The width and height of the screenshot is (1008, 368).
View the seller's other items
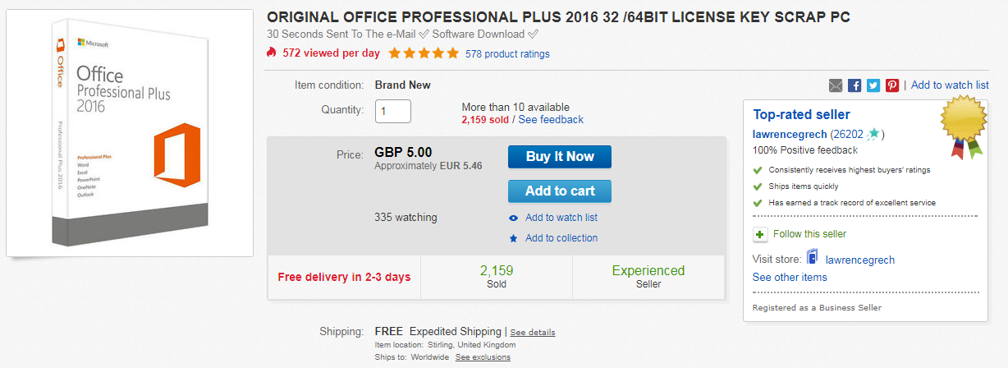pos(790,278)
